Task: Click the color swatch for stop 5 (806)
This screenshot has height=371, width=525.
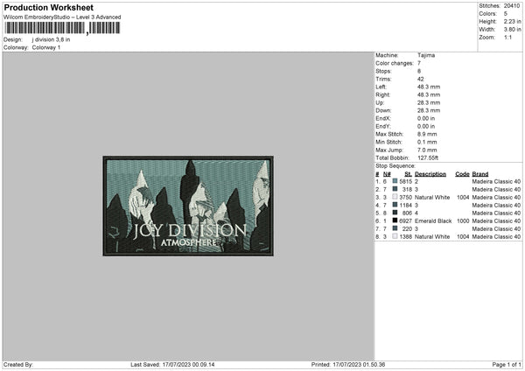Action: coord(395,213)
